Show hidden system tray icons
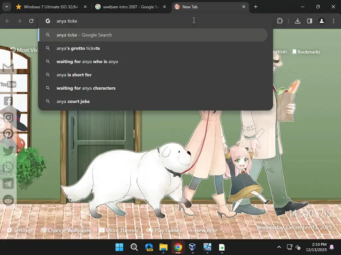 pos(279,247)
